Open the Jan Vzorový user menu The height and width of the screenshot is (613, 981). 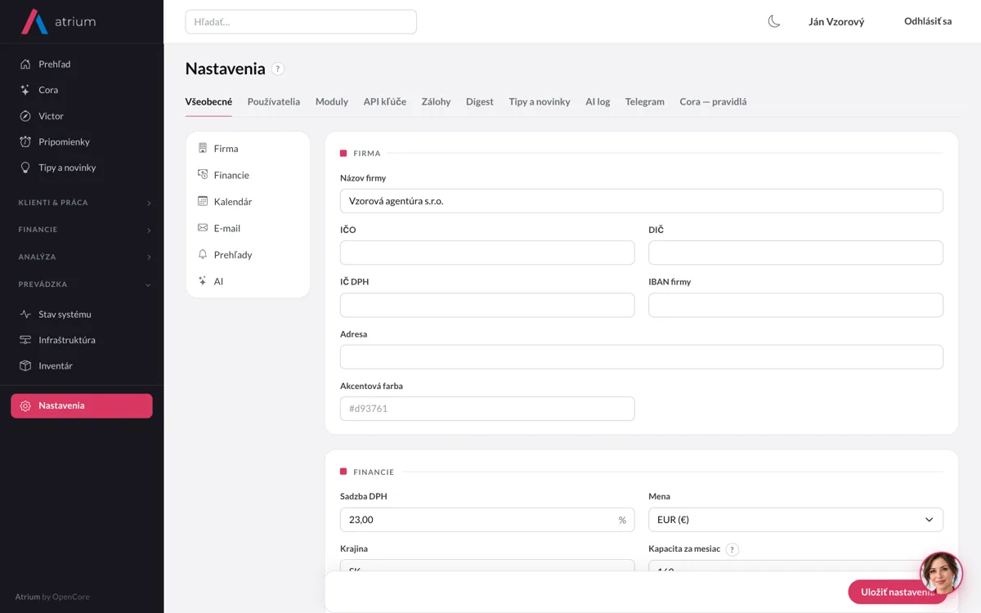(836, 22)
